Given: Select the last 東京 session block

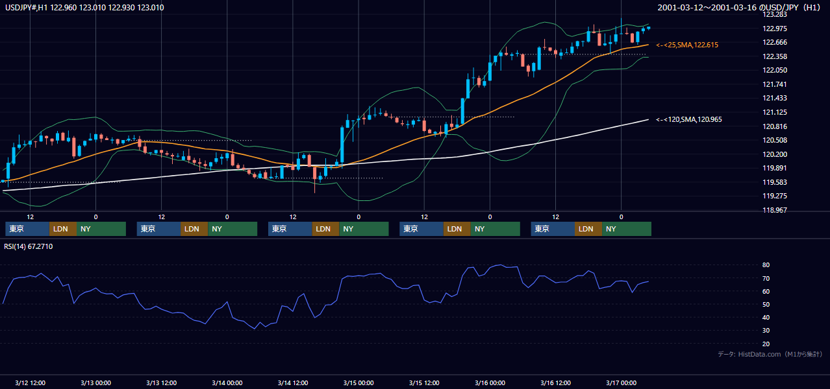Looking at the screenshot, I should (553, 229).
